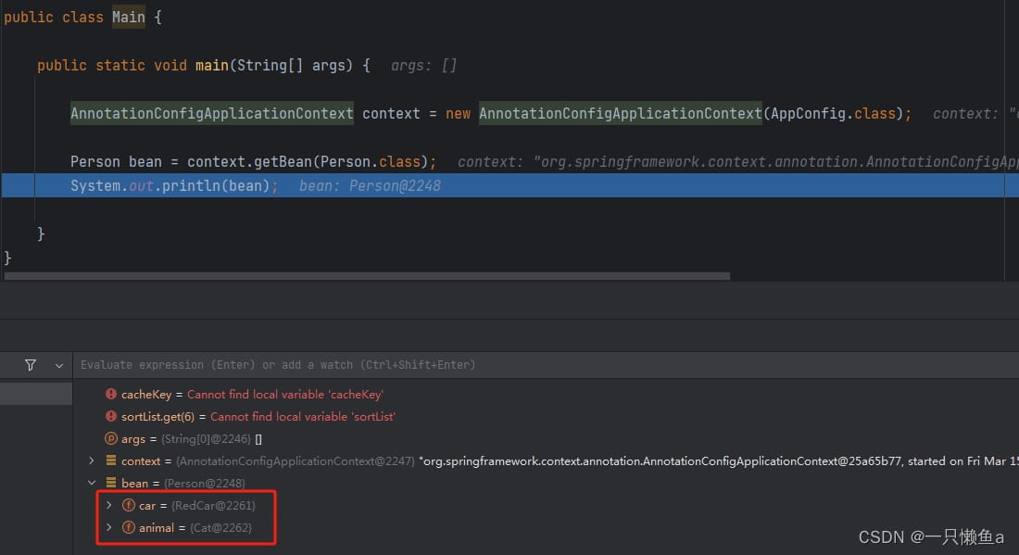Click the sortList.get(6) error icon

[111, 416]
